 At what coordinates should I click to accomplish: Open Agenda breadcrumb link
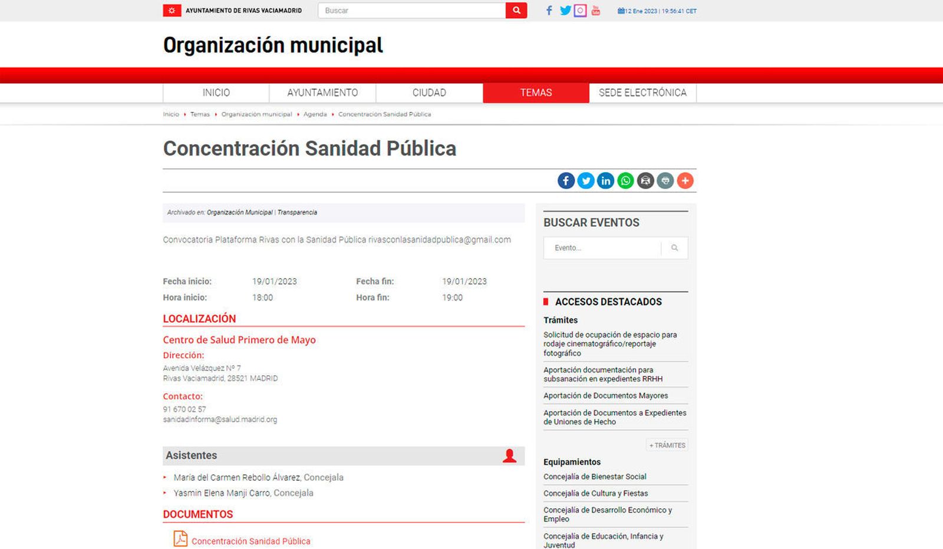(315, 114)
